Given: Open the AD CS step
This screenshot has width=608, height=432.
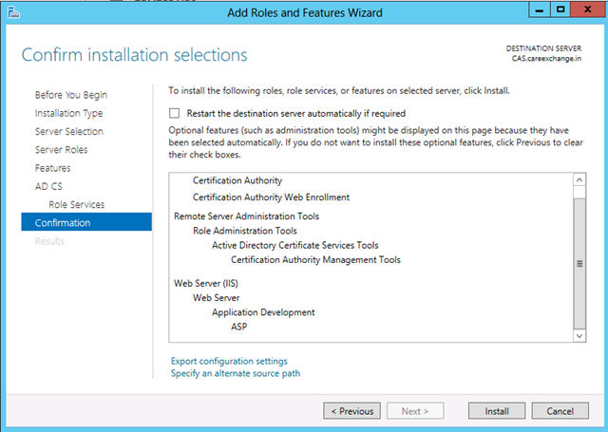Looking at the screenshot, I should [x=48, y=186].
